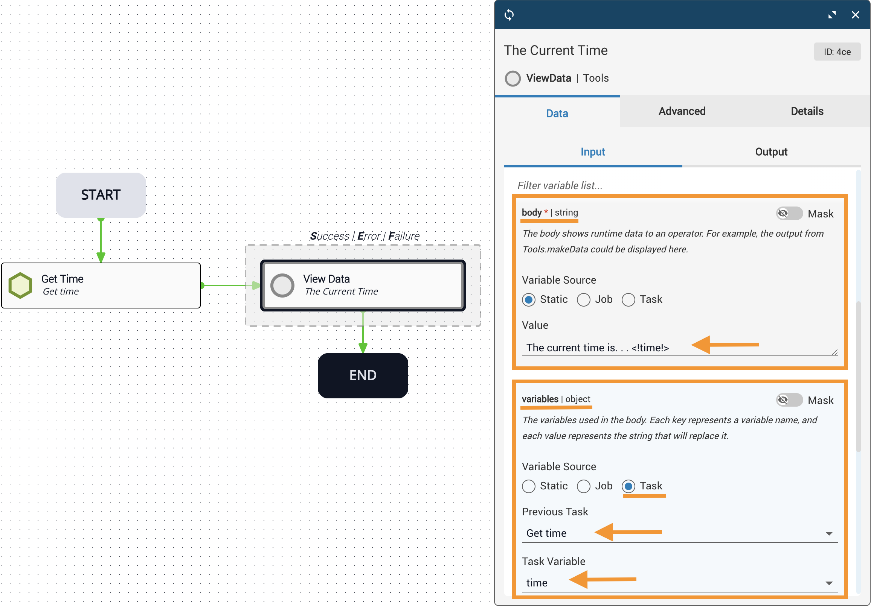The height and width of the screenshot is (606, 871).
Task: Toggle the Mask switch for body variable
Action: [789, 213]
